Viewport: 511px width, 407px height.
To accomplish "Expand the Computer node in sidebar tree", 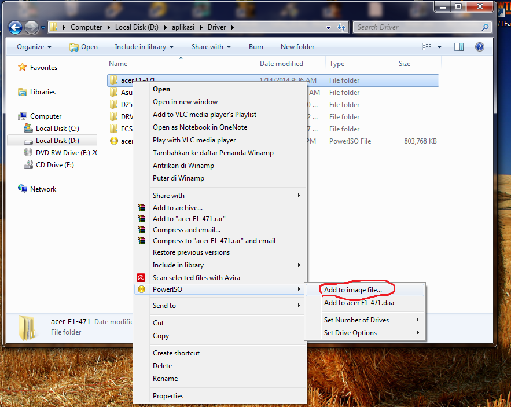I will tap(12, 116).
